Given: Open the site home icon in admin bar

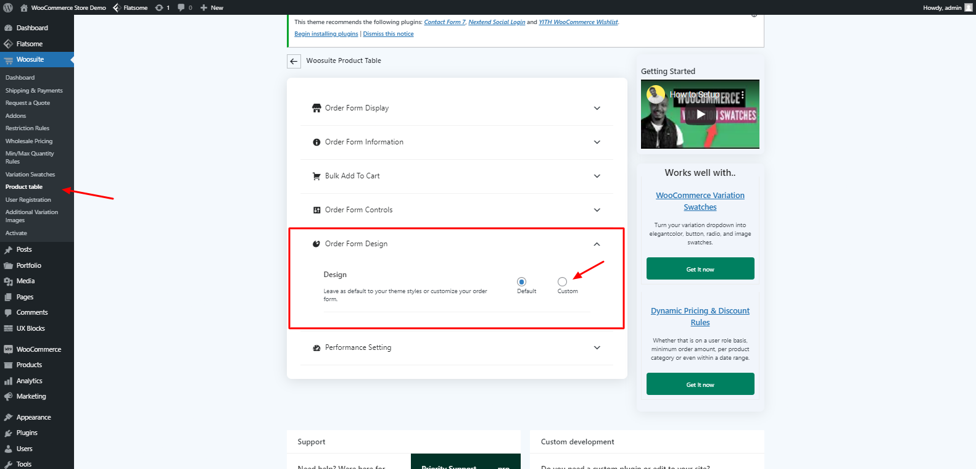Looking at the screenshot, I should [24, 7].
